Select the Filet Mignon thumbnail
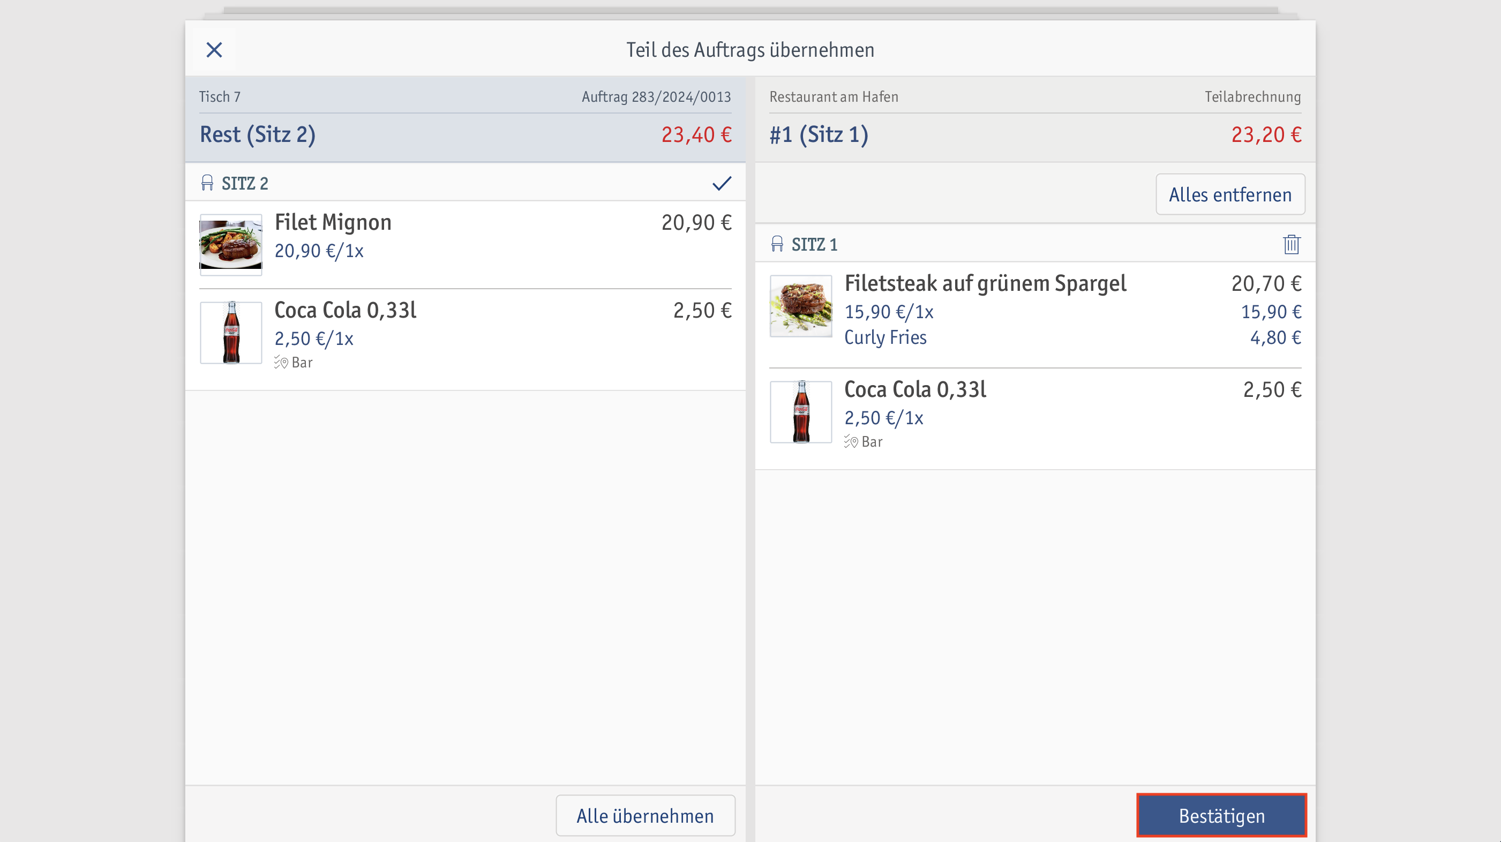Screen dimensions: 1501x842 [x=231, y=245]
